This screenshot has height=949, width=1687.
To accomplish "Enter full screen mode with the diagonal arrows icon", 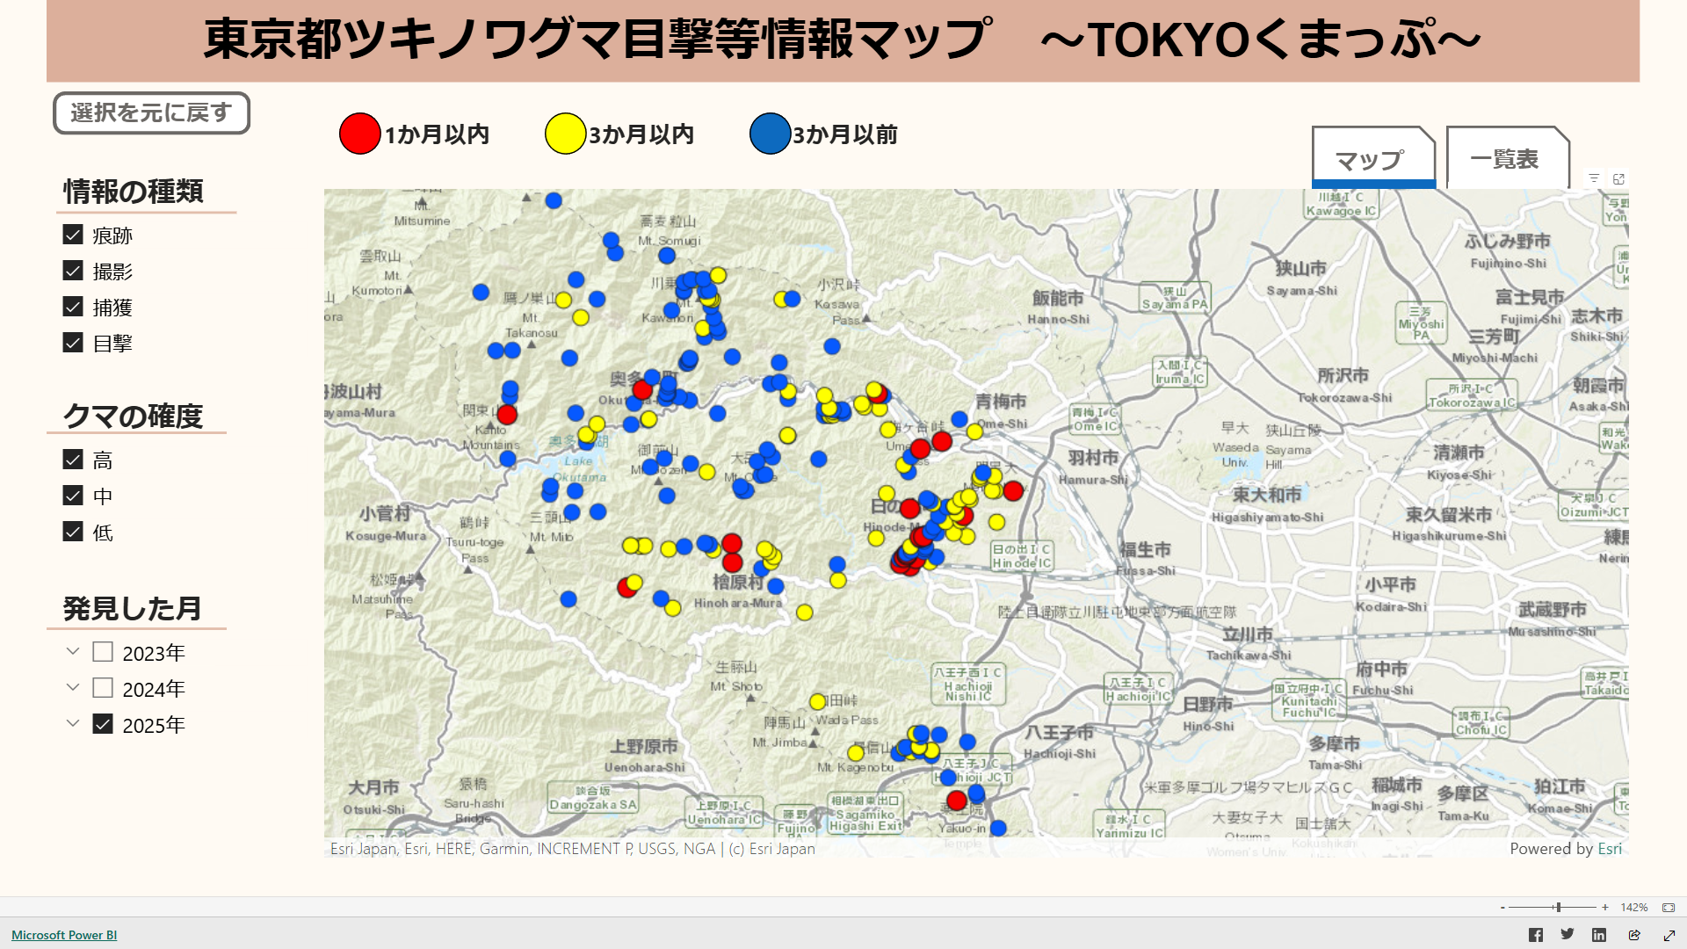I will pyautogui.click(x=1668, y=935).
